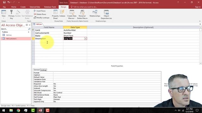
Task: Open the Access taskbar icon
Action: [x=40, y=110]
